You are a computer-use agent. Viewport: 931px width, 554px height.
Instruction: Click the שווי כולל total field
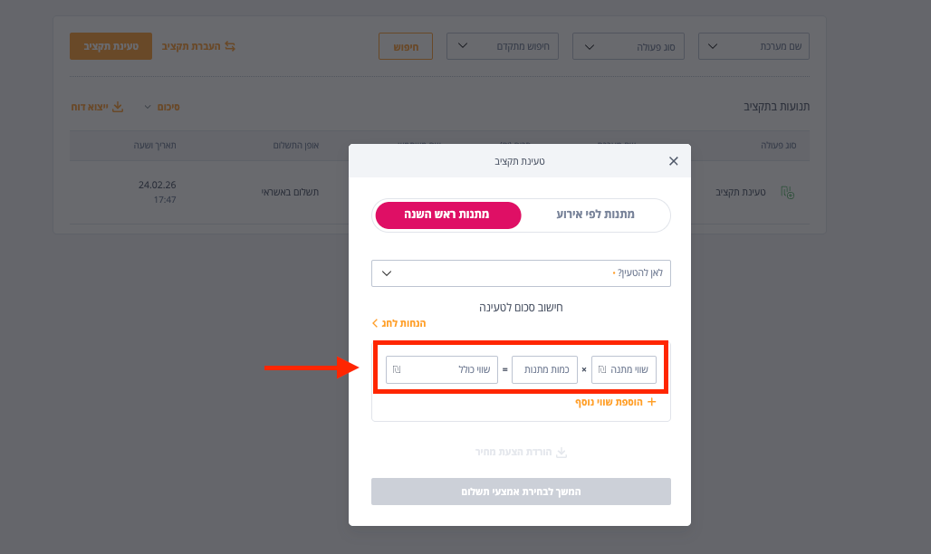pos(442,369)
